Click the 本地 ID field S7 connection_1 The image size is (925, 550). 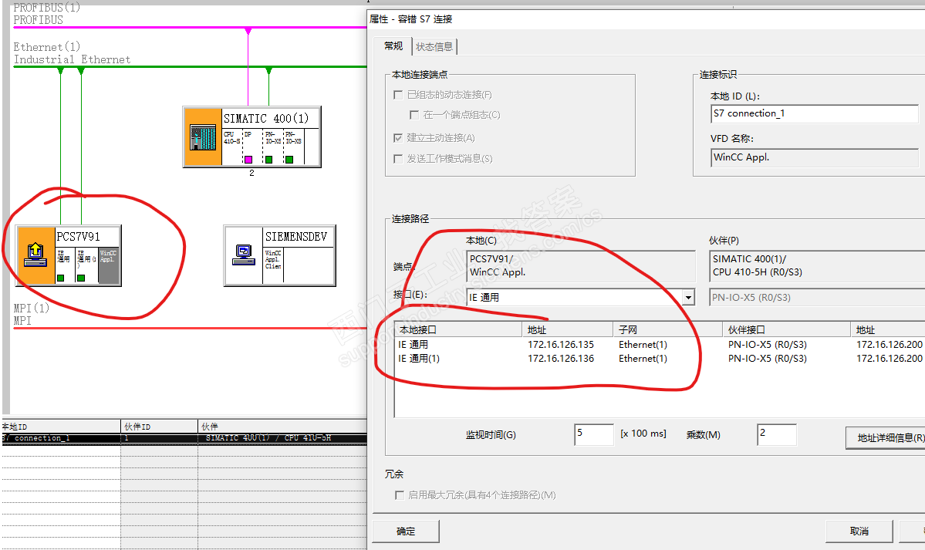click(x=814, y=113)
